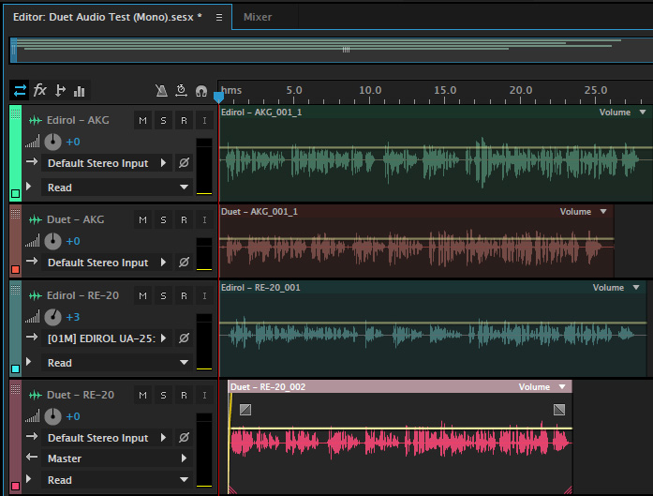Click timeline ruler at 10.0 seconds
This screenshot has height=496, width=653.
click(x=370, y=90)
